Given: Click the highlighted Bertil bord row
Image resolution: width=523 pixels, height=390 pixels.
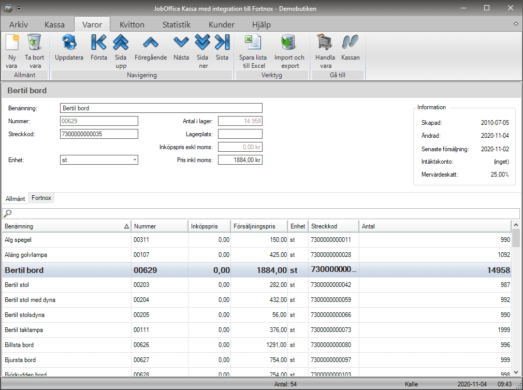Looking at the screenshot, I should coord(257,270).
